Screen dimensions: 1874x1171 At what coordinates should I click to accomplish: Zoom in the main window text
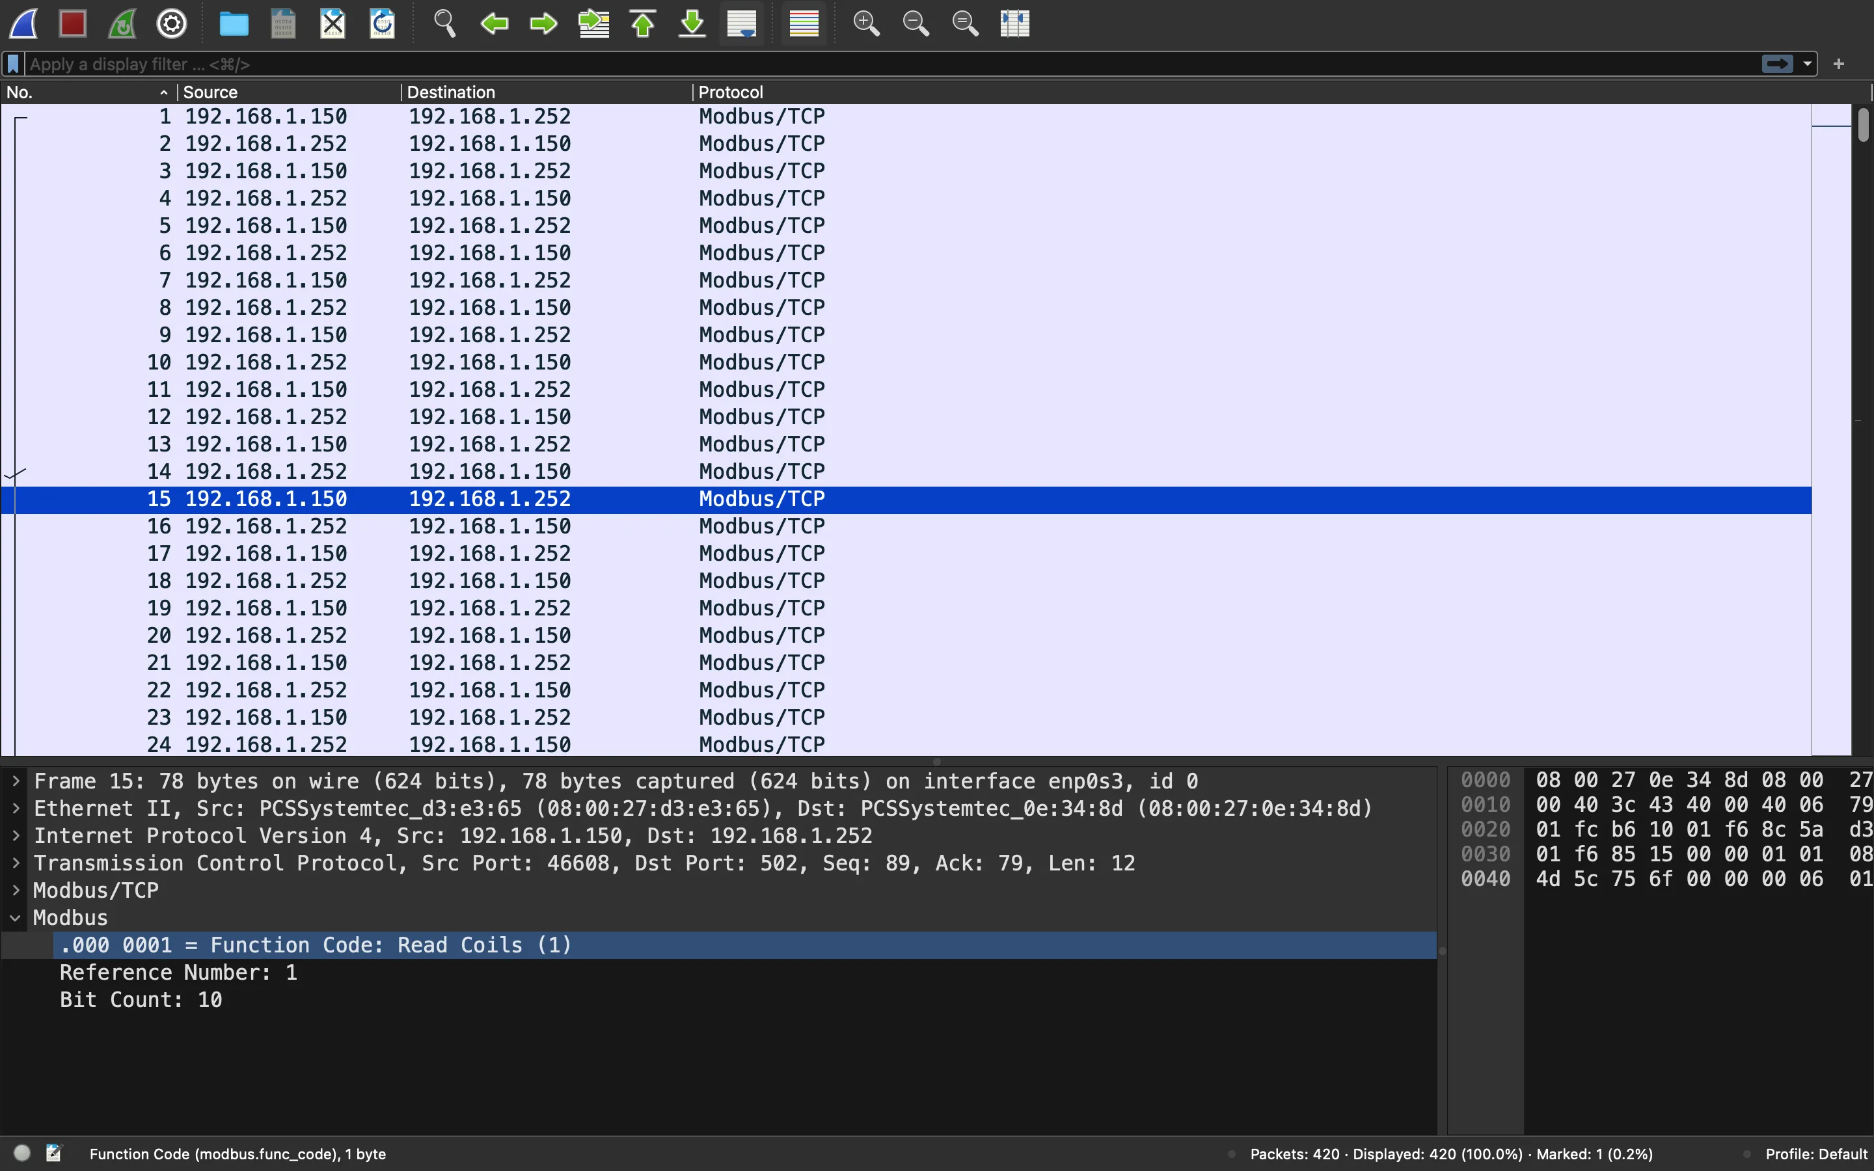(867, 23)
